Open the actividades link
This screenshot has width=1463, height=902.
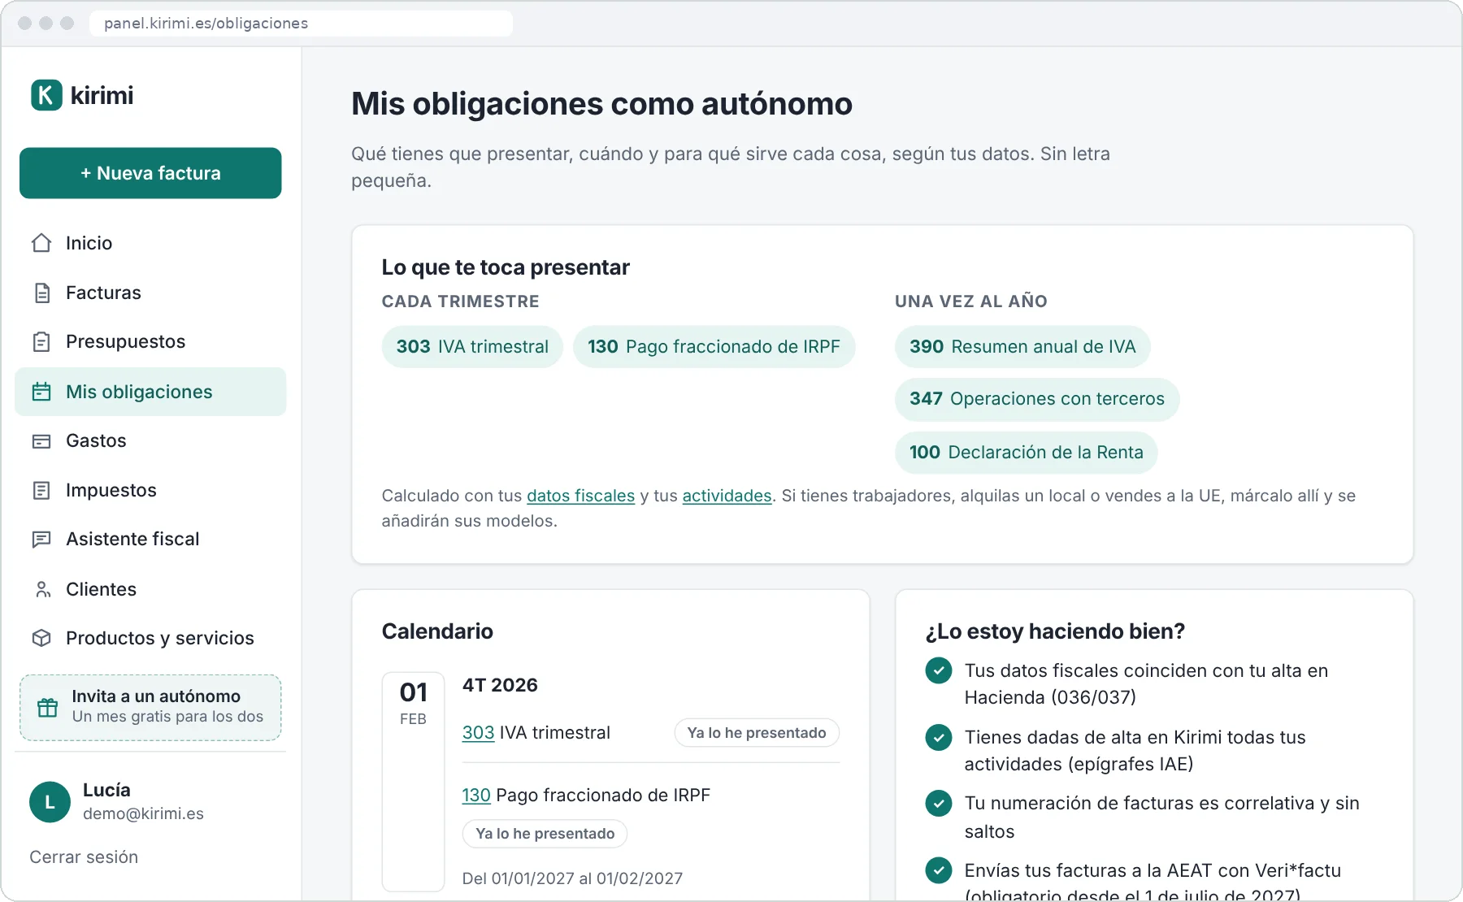pos(727,496)
